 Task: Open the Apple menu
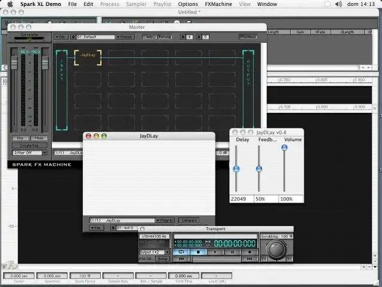pyautogui.click(x=10, y=4)
